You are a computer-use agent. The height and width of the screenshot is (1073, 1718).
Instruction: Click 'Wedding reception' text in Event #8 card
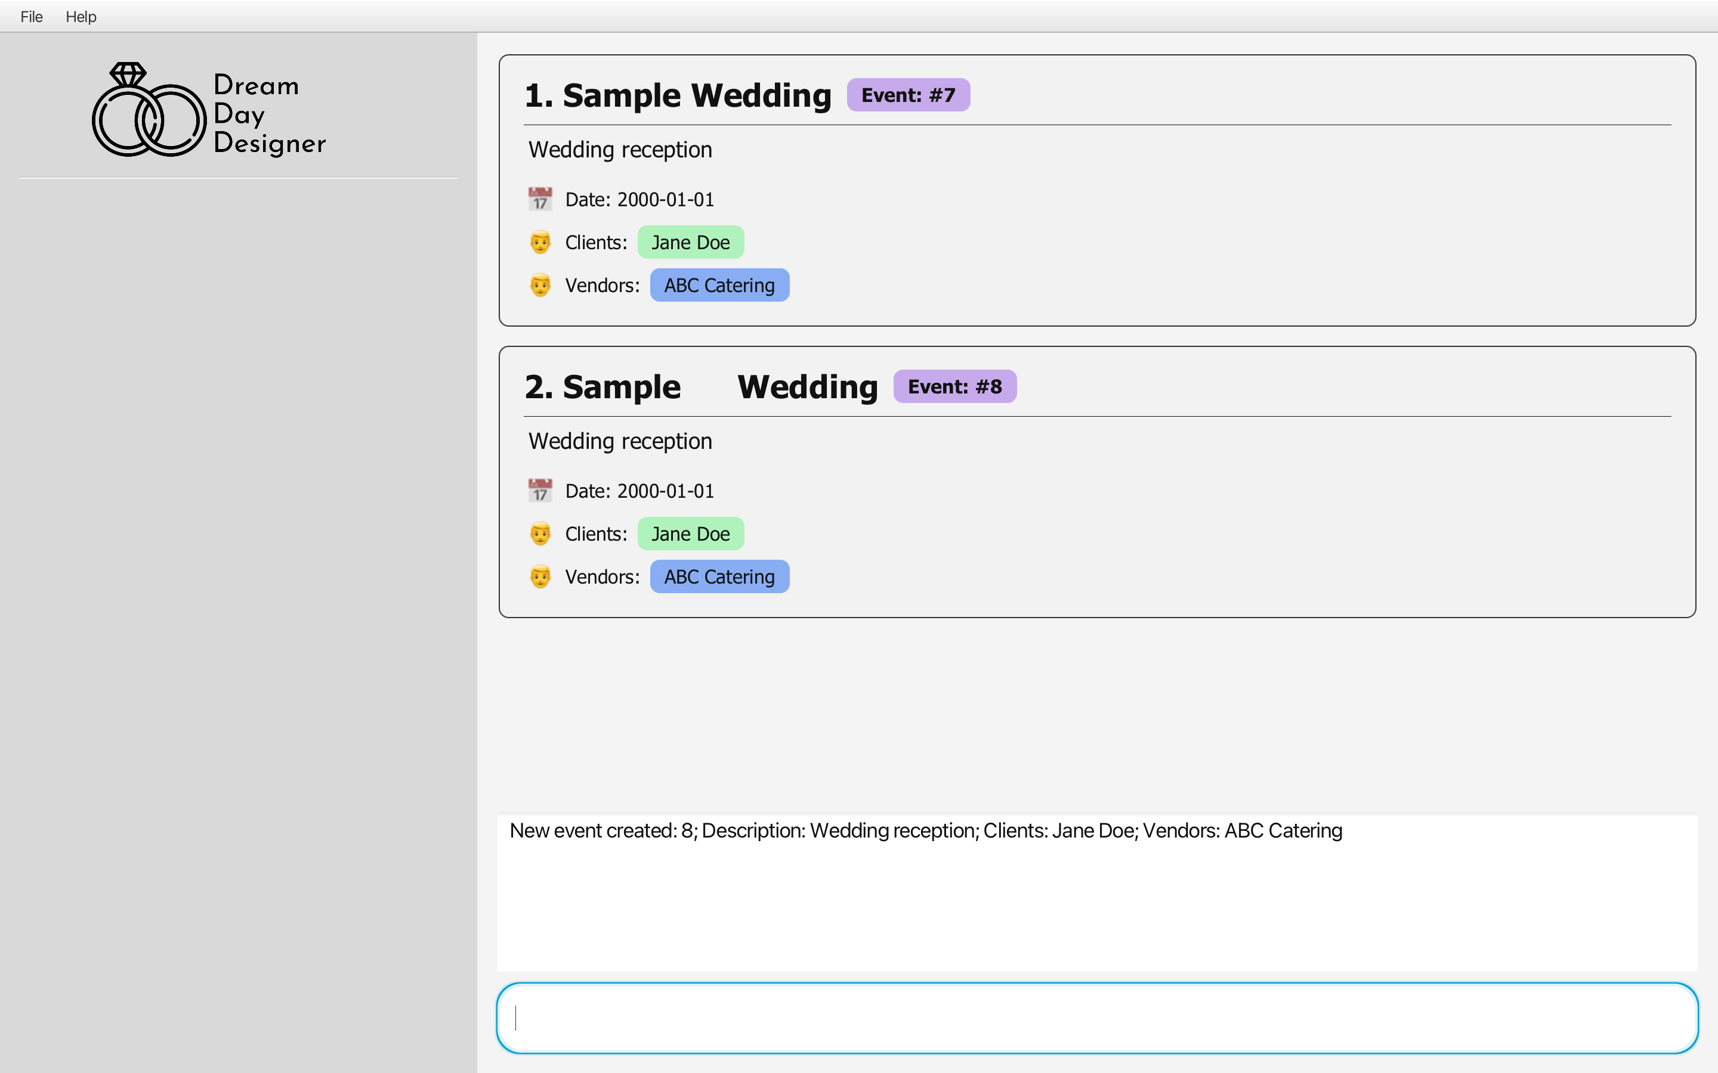pos(620,441)
